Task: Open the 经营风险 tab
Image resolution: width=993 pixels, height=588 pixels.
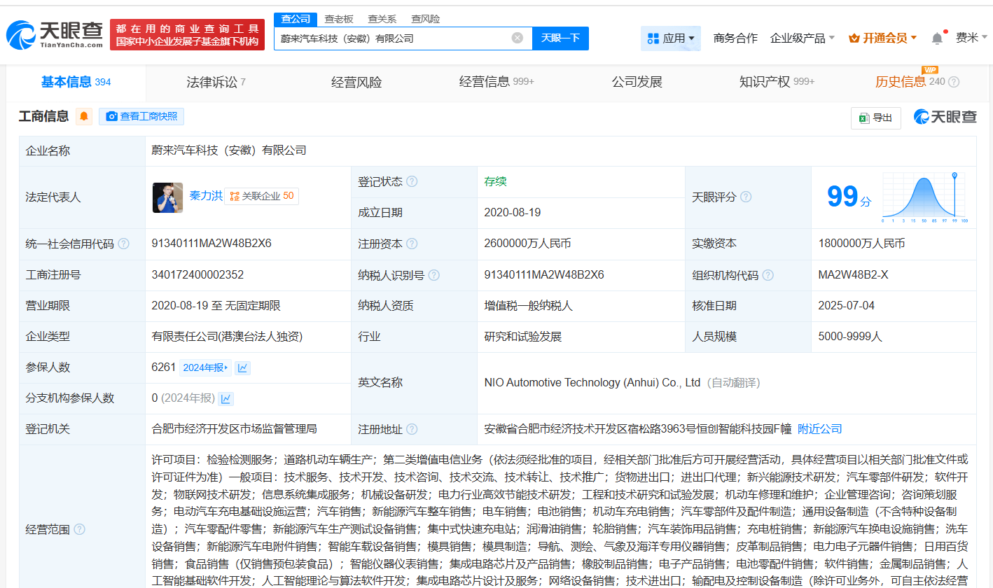Action: tap(356, 82)
